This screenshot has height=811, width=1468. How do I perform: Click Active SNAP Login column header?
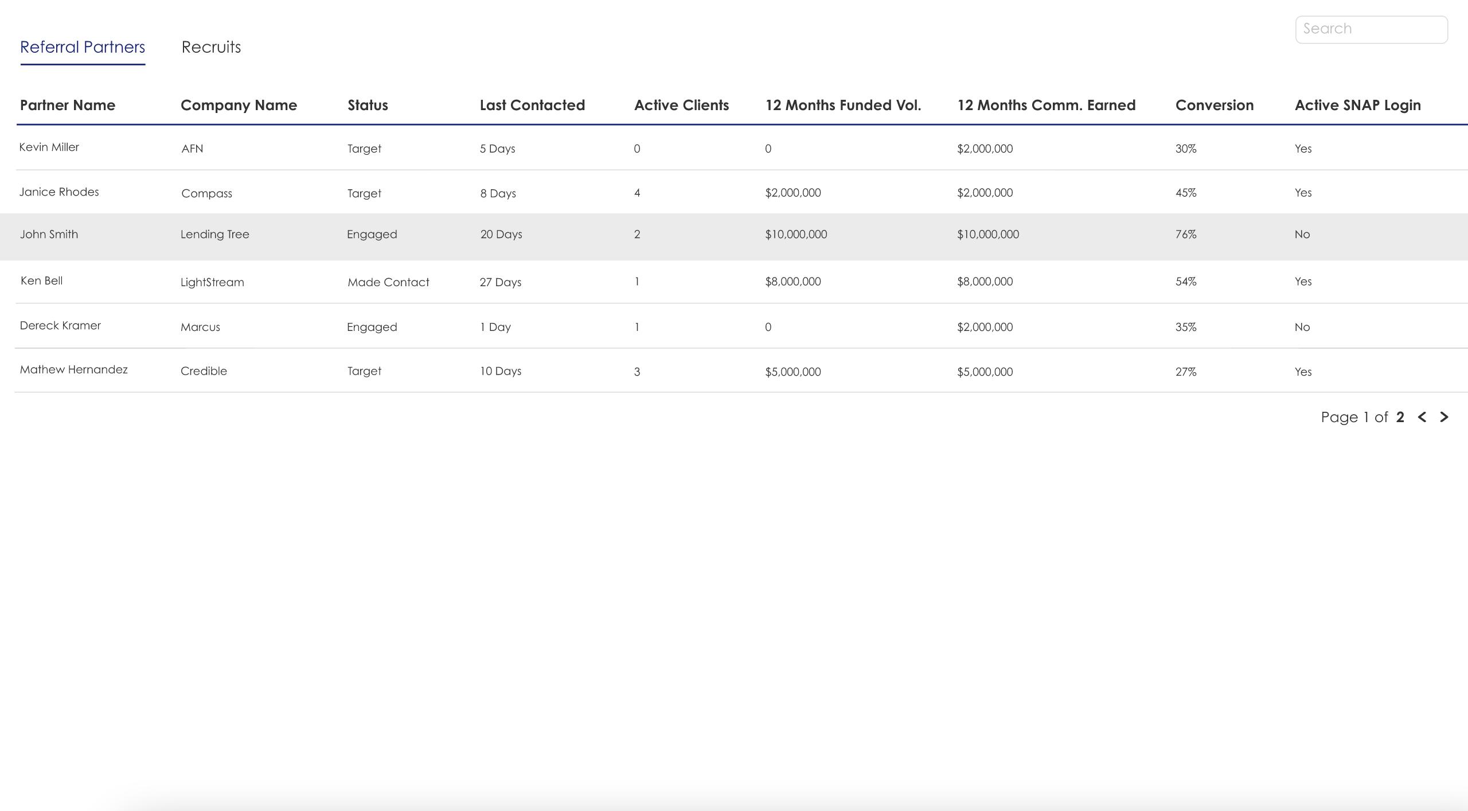[1357, 105]
